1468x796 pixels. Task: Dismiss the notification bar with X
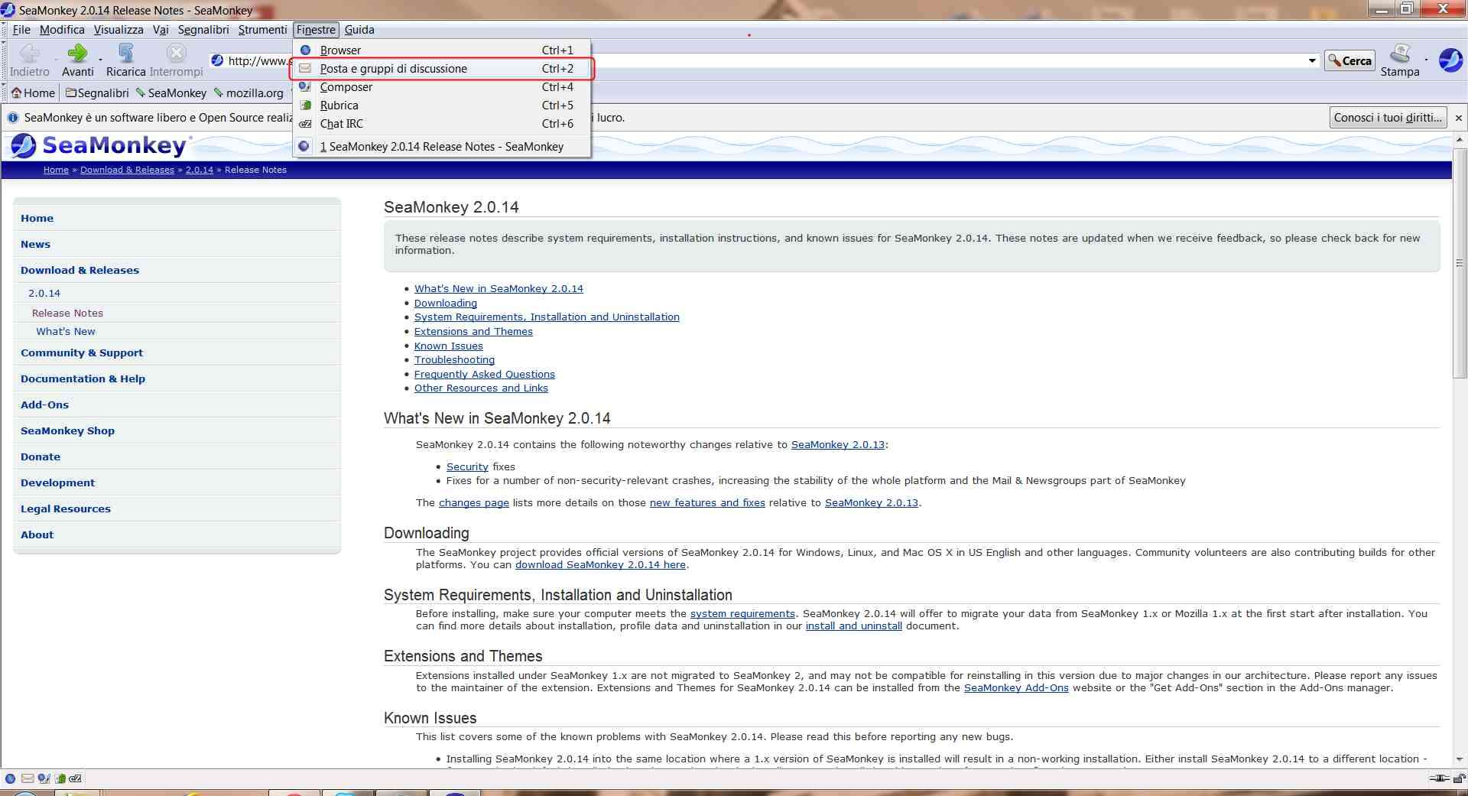tap(1458, 118)
